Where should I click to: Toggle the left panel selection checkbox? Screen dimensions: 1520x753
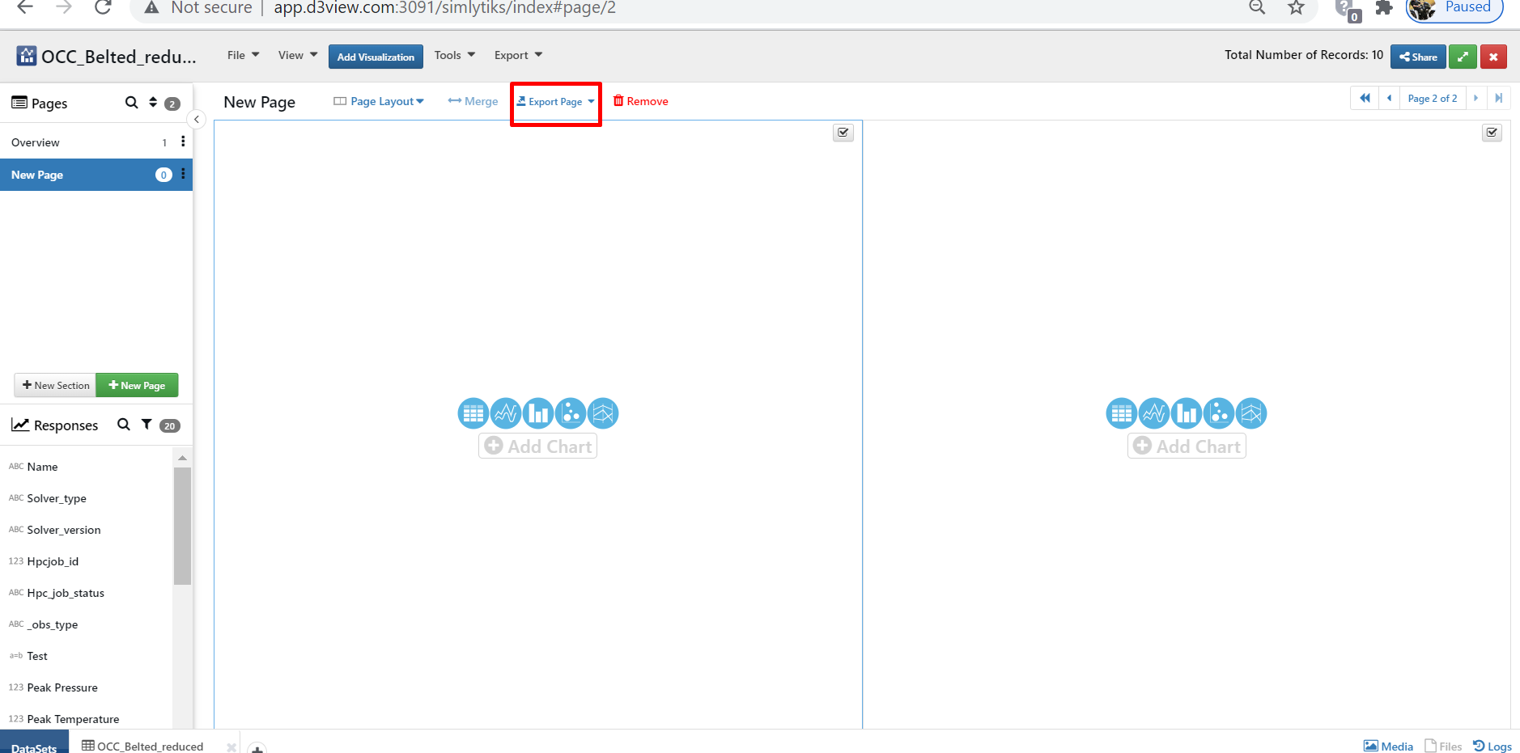(843, 133)
